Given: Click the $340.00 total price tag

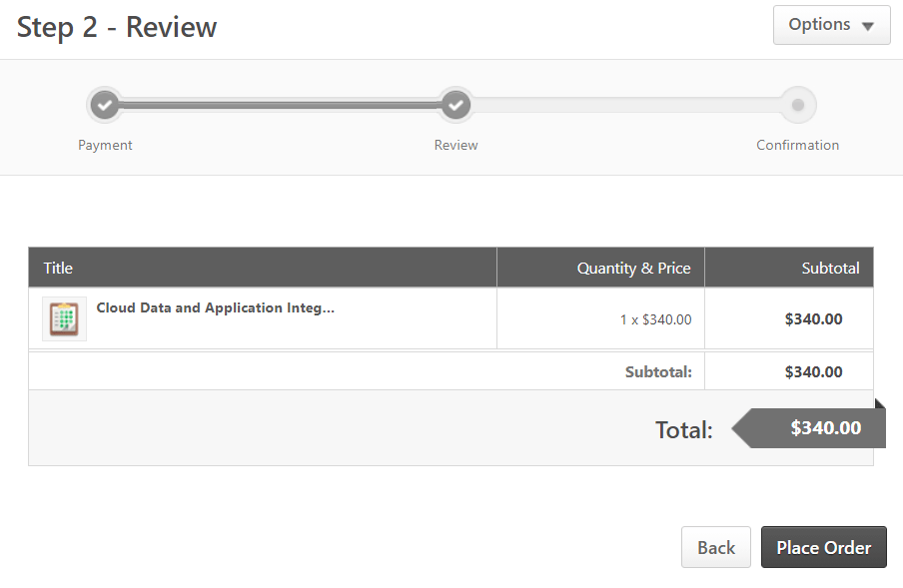Looking at the screenshot, I should [x=809, y=428].
